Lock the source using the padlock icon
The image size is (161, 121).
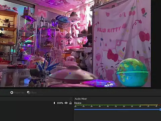(x=70, y=103)
